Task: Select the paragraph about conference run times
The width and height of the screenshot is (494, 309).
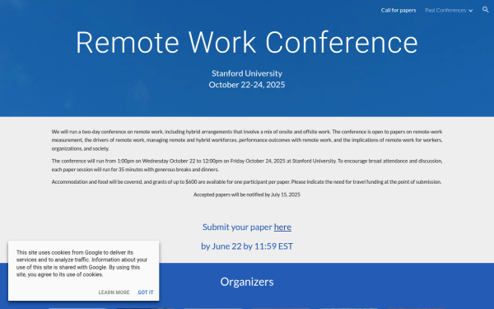Action: tap(247, 166)
